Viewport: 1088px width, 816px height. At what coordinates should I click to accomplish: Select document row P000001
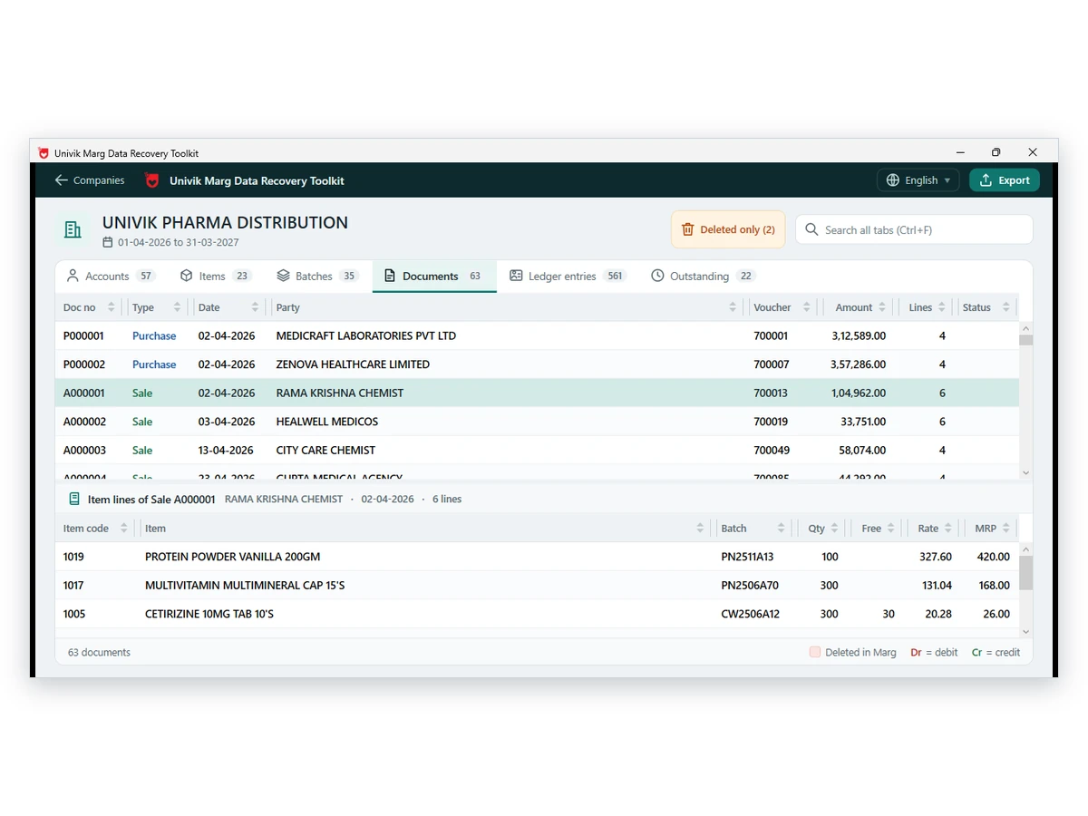(x=537, y=335)
